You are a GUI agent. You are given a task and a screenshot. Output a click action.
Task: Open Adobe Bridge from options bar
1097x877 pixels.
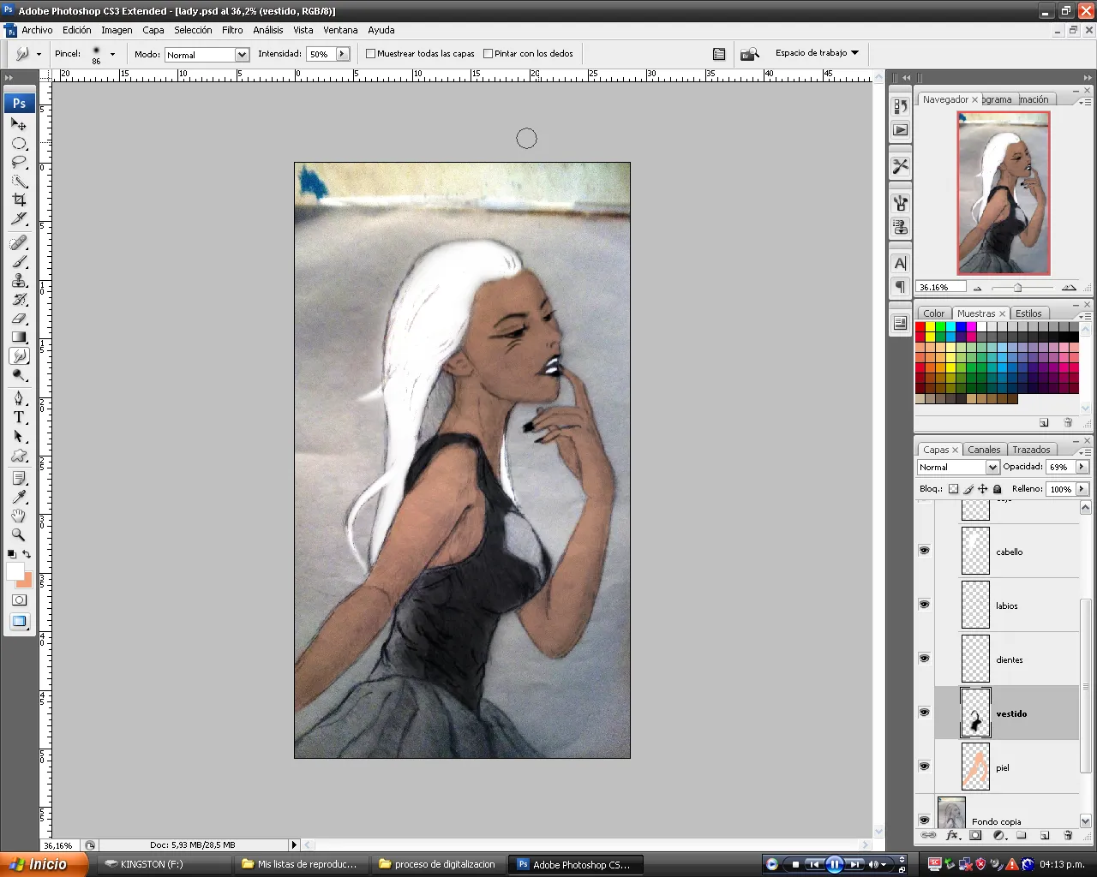(750, 54)
